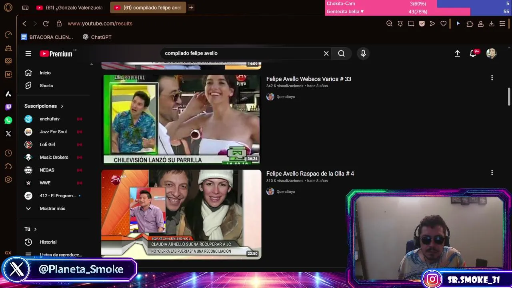Open the Opera main menu logo

pyautogui.click(x=8, y=7)
